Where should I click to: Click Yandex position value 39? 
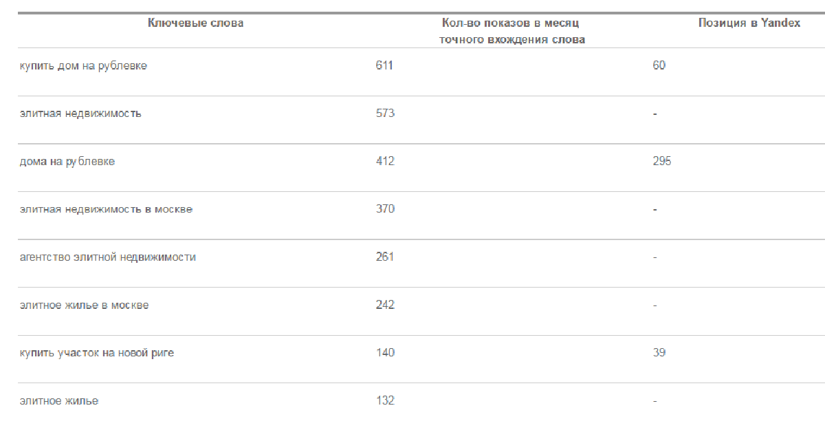[x=659, y=353]
